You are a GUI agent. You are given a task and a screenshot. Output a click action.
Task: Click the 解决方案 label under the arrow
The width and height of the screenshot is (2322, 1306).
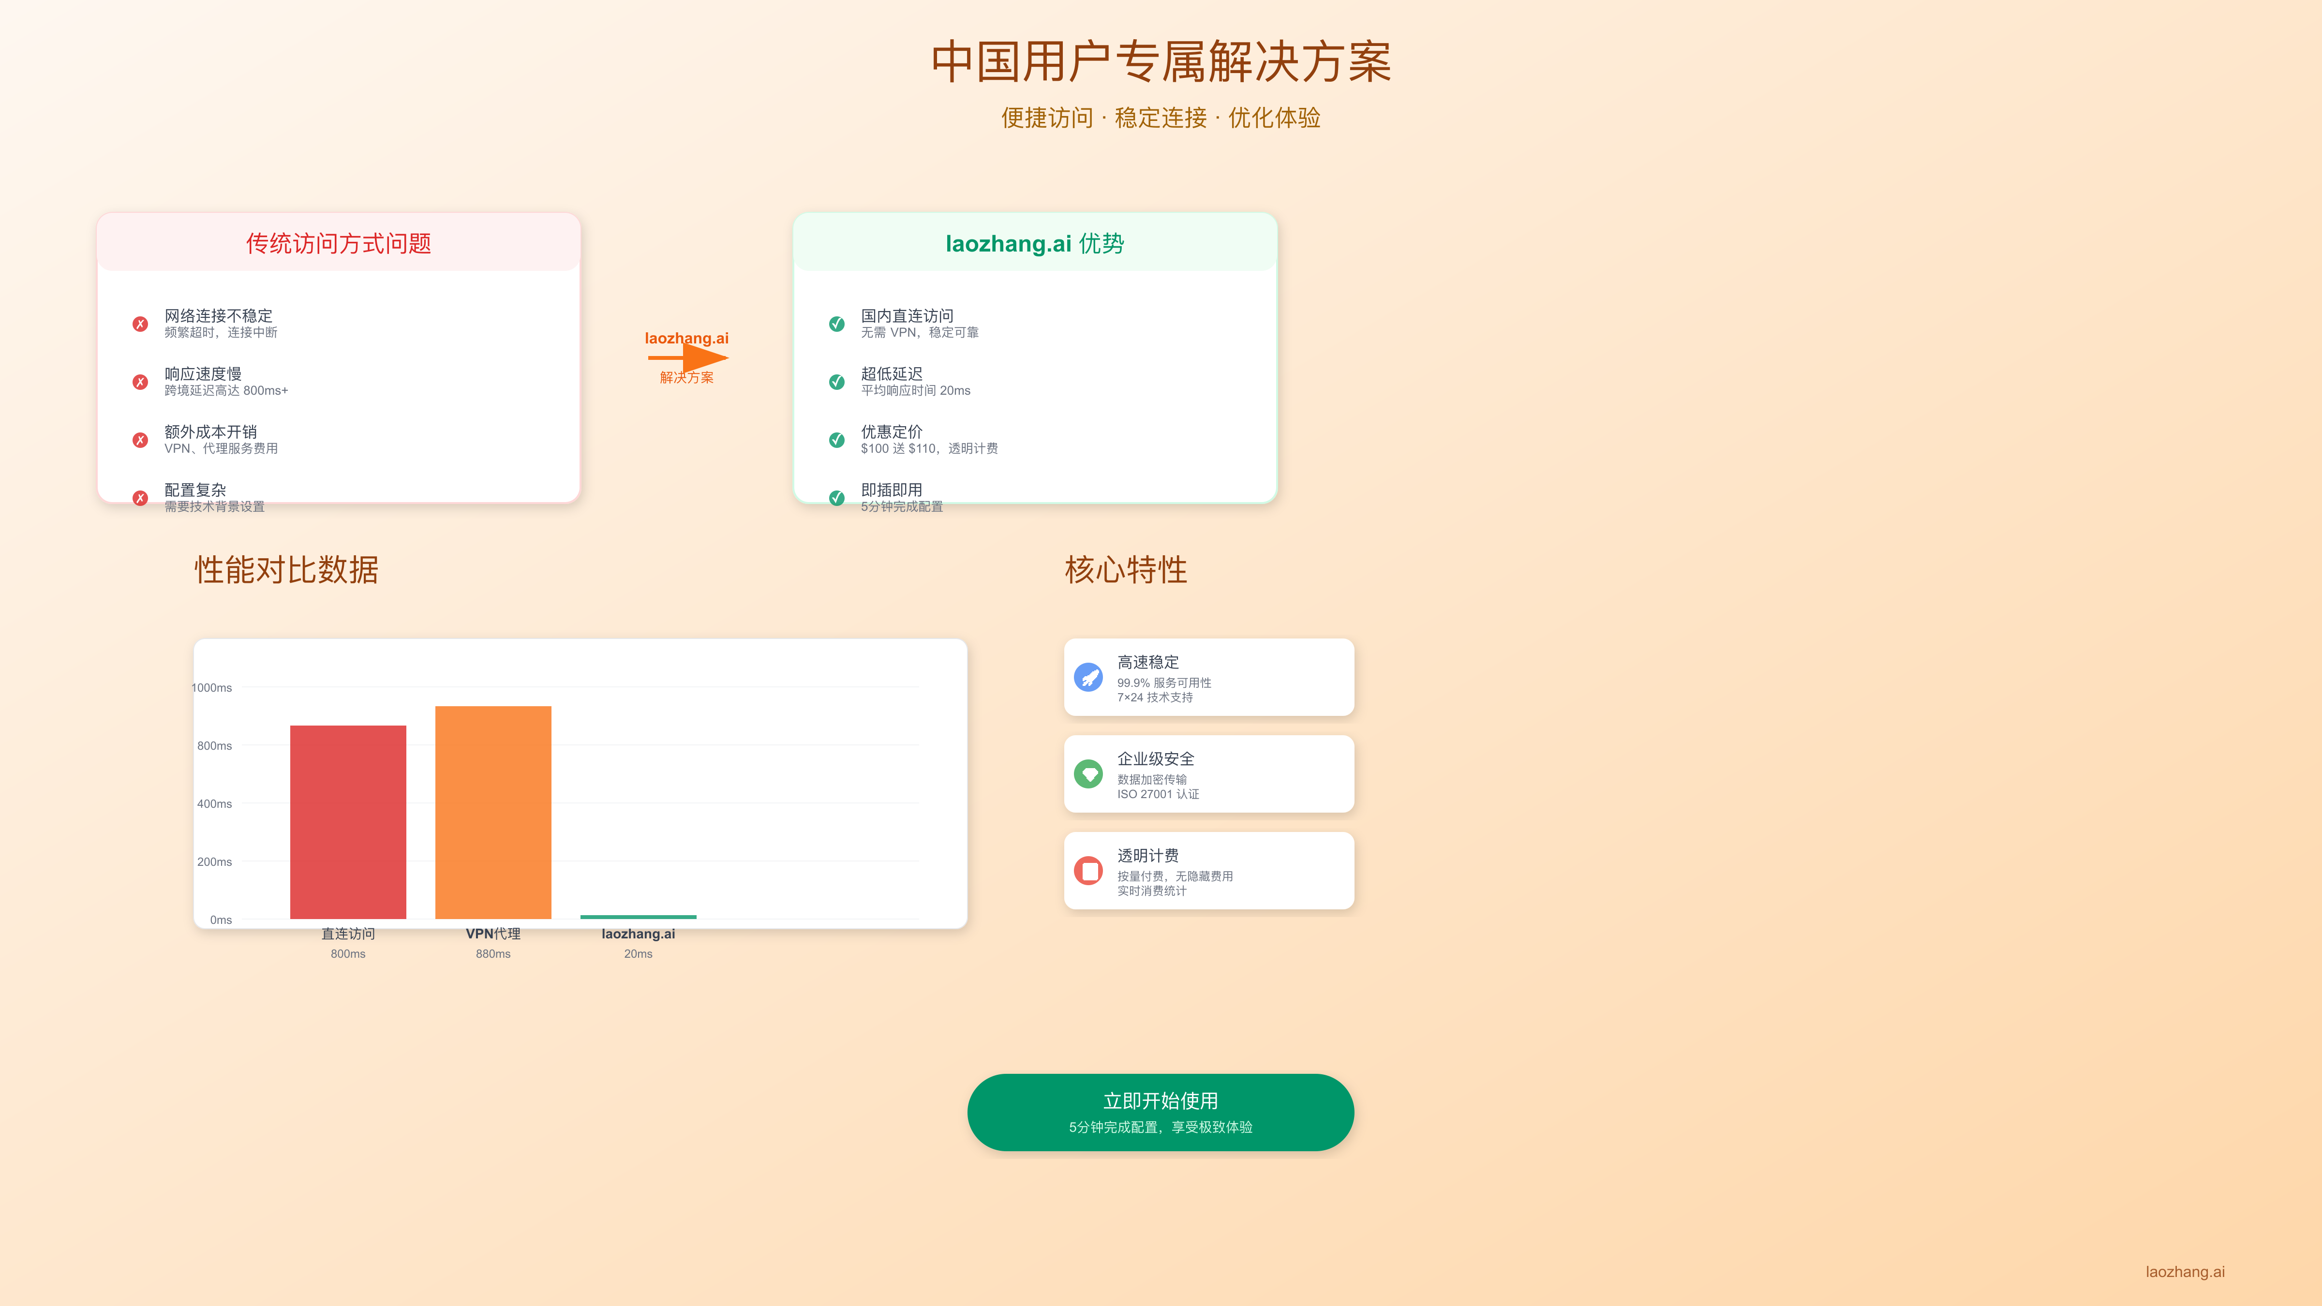[x=687, y=378]
